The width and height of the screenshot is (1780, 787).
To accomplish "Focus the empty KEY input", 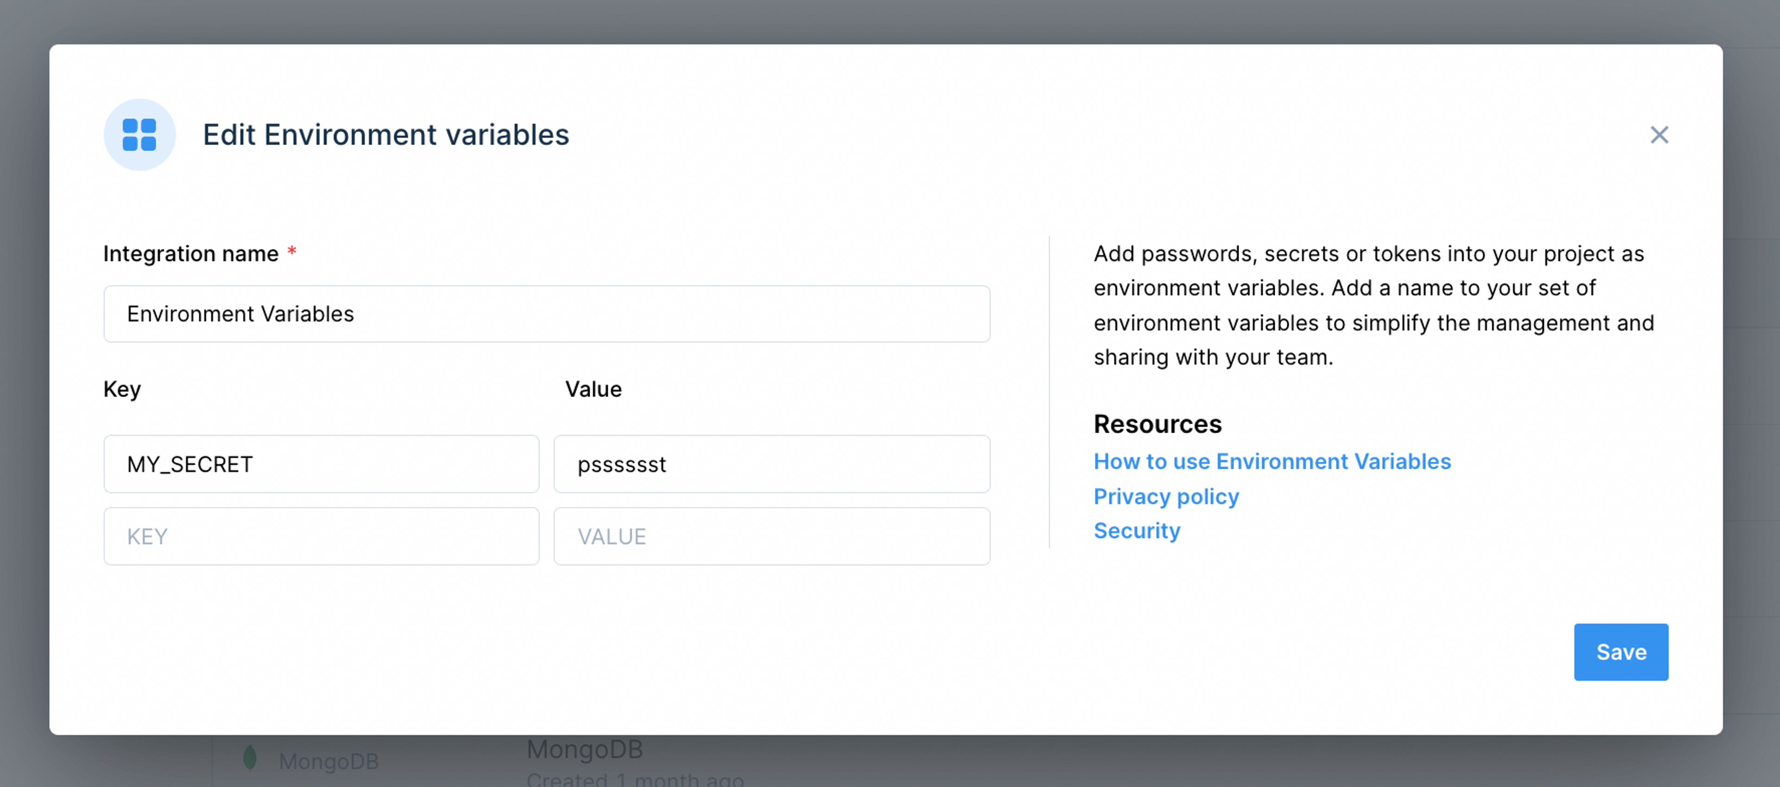I will [x=321, y=536].
